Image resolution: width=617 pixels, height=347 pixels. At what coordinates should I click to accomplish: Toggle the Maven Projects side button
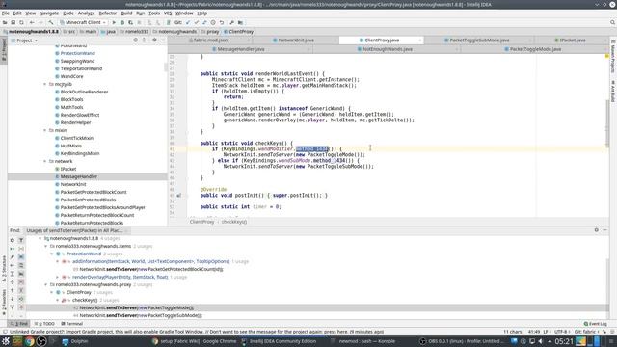[x=613, y=56]
